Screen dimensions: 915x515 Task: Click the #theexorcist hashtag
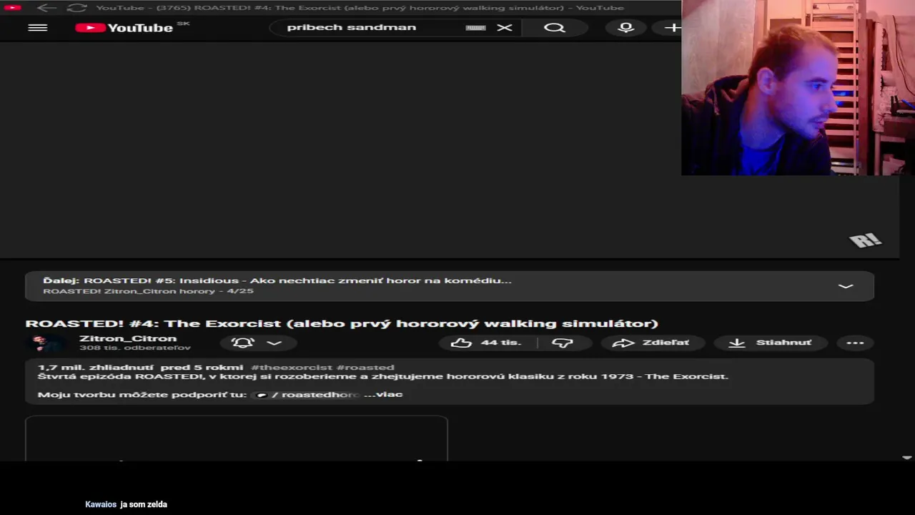[292, 367]
